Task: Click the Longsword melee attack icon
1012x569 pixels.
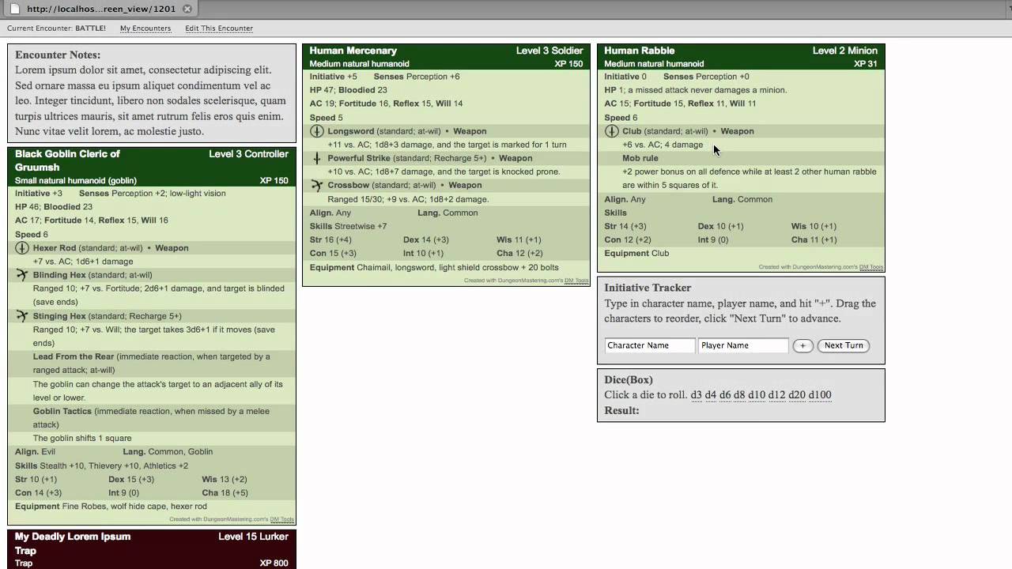Action: (317, 131)
